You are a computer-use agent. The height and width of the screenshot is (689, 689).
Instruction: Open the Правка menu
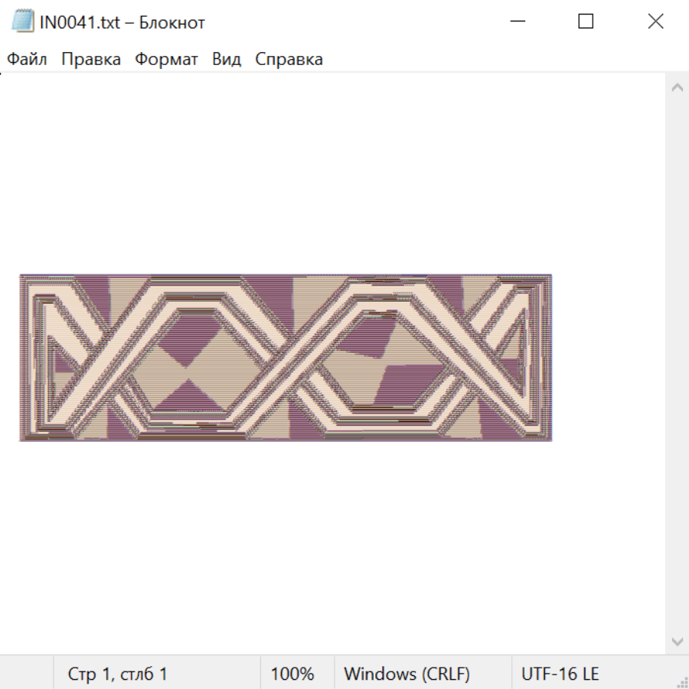[90, 60]
